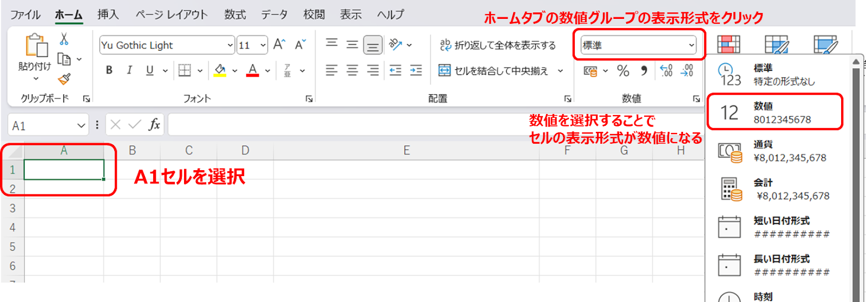This screenshot has height=302, width=866.
Task: Apply the red font color A
Action: click(x=252, y=70)
